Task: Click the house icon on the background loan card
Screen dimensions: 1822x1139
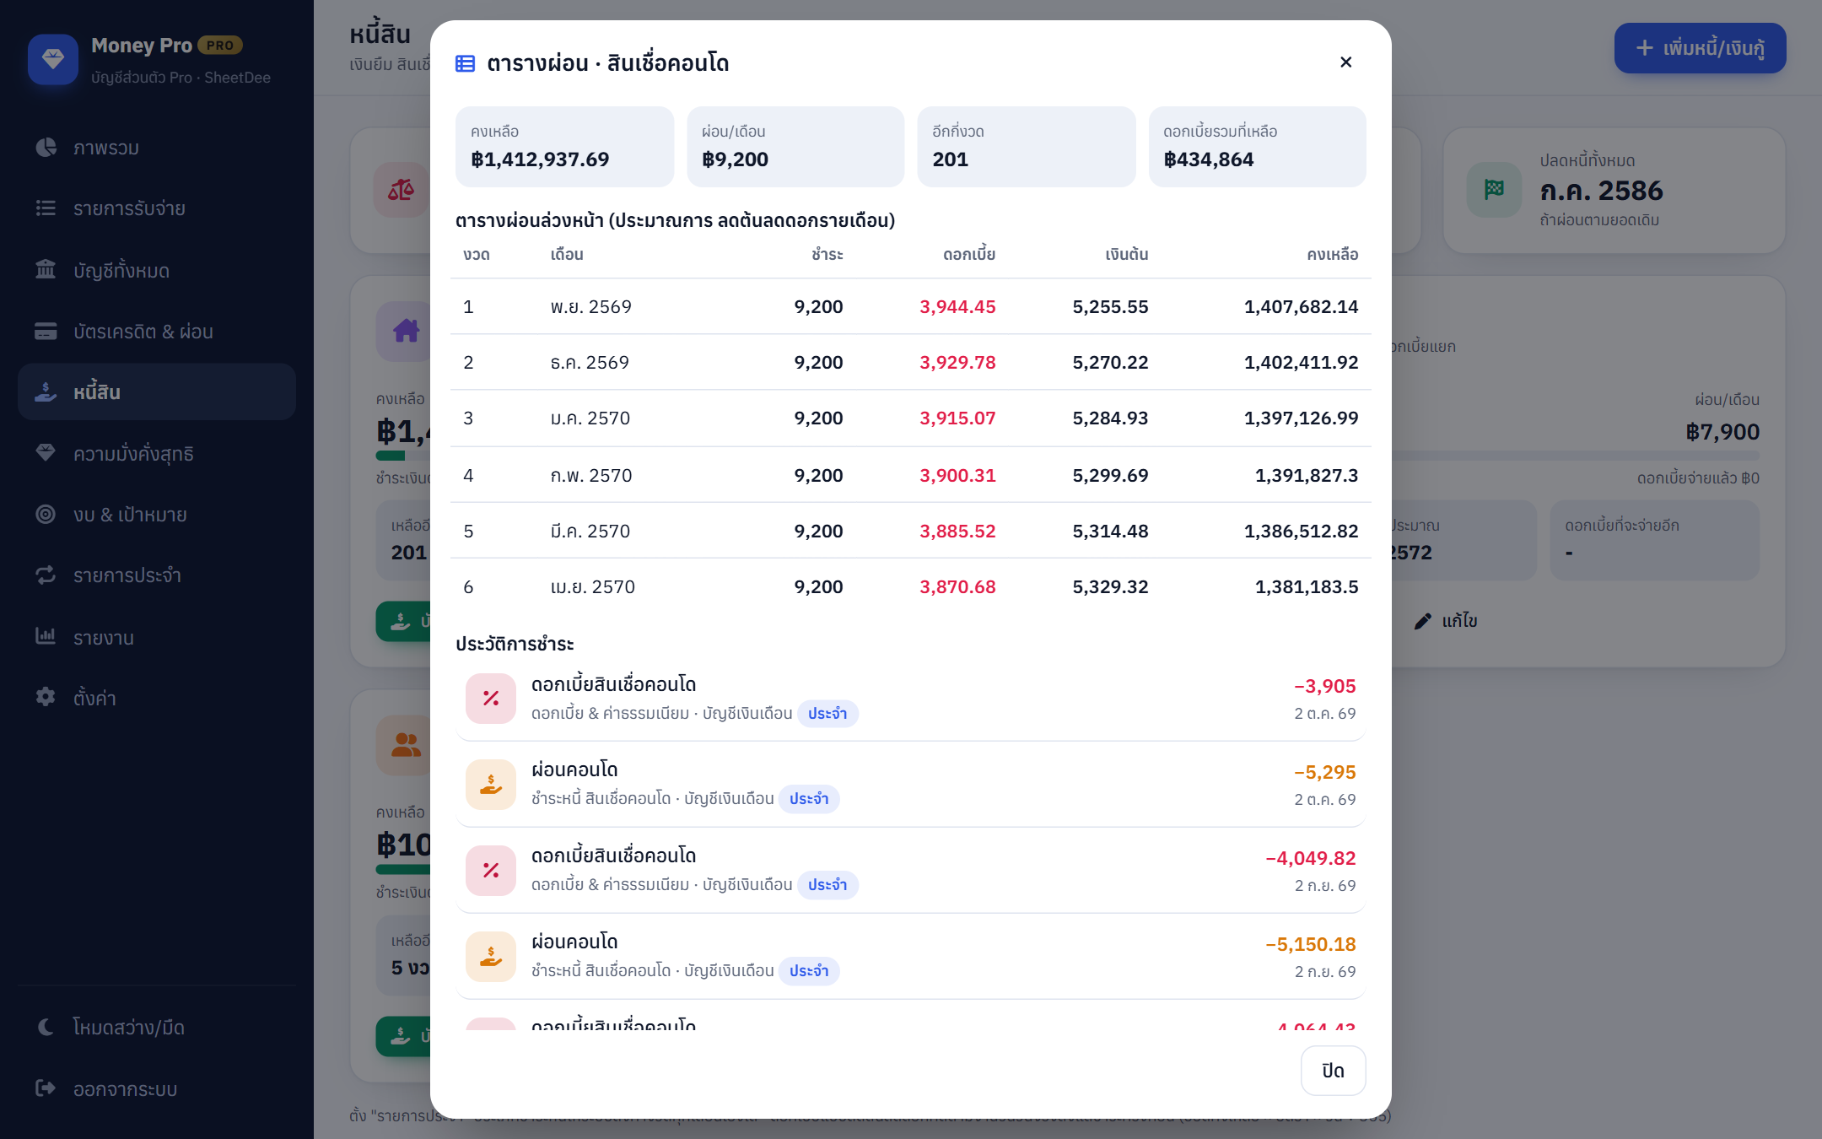Action: pos(406,331)
